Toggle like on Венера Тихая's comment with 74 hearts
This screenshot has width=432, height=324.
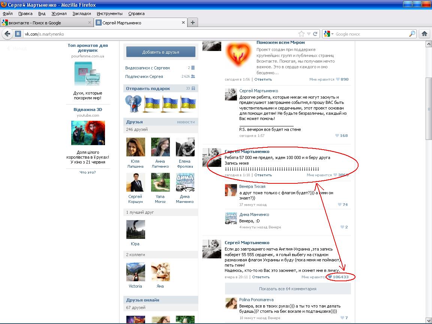pos(339,205)
